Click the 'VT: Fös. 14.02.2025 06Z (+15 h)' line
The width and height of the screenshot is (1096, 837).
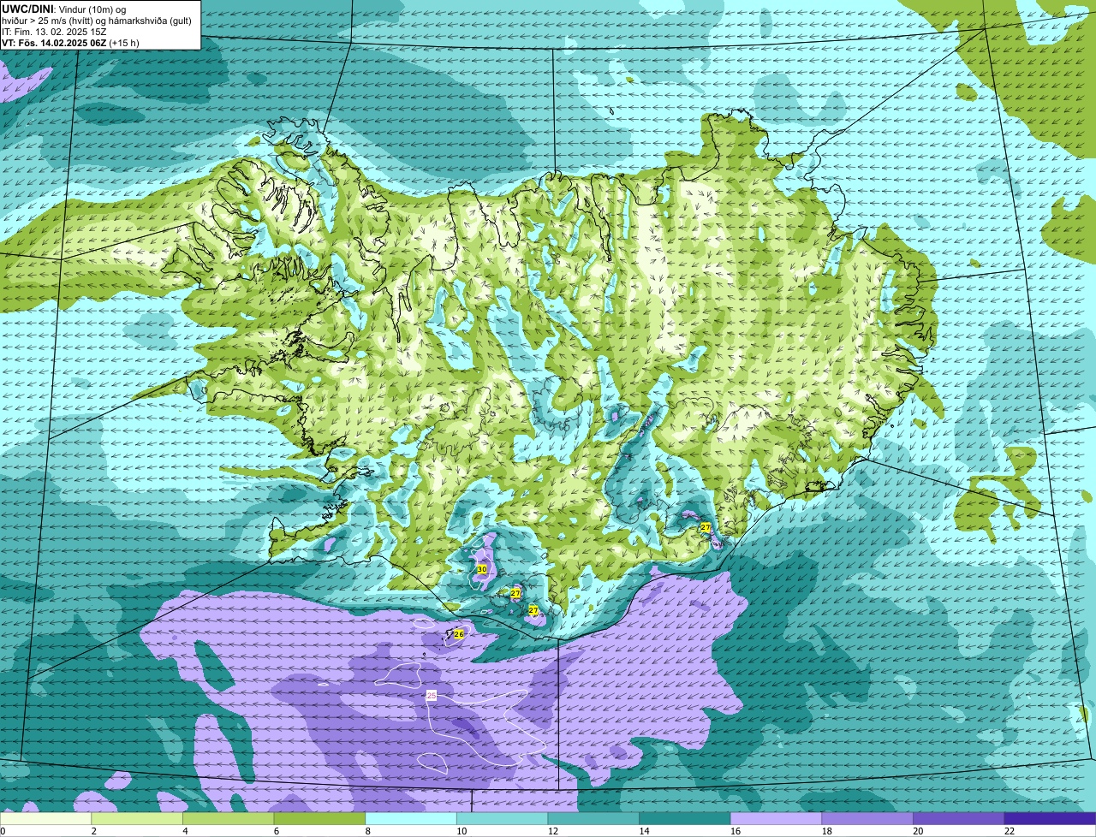tap(70, 42)
